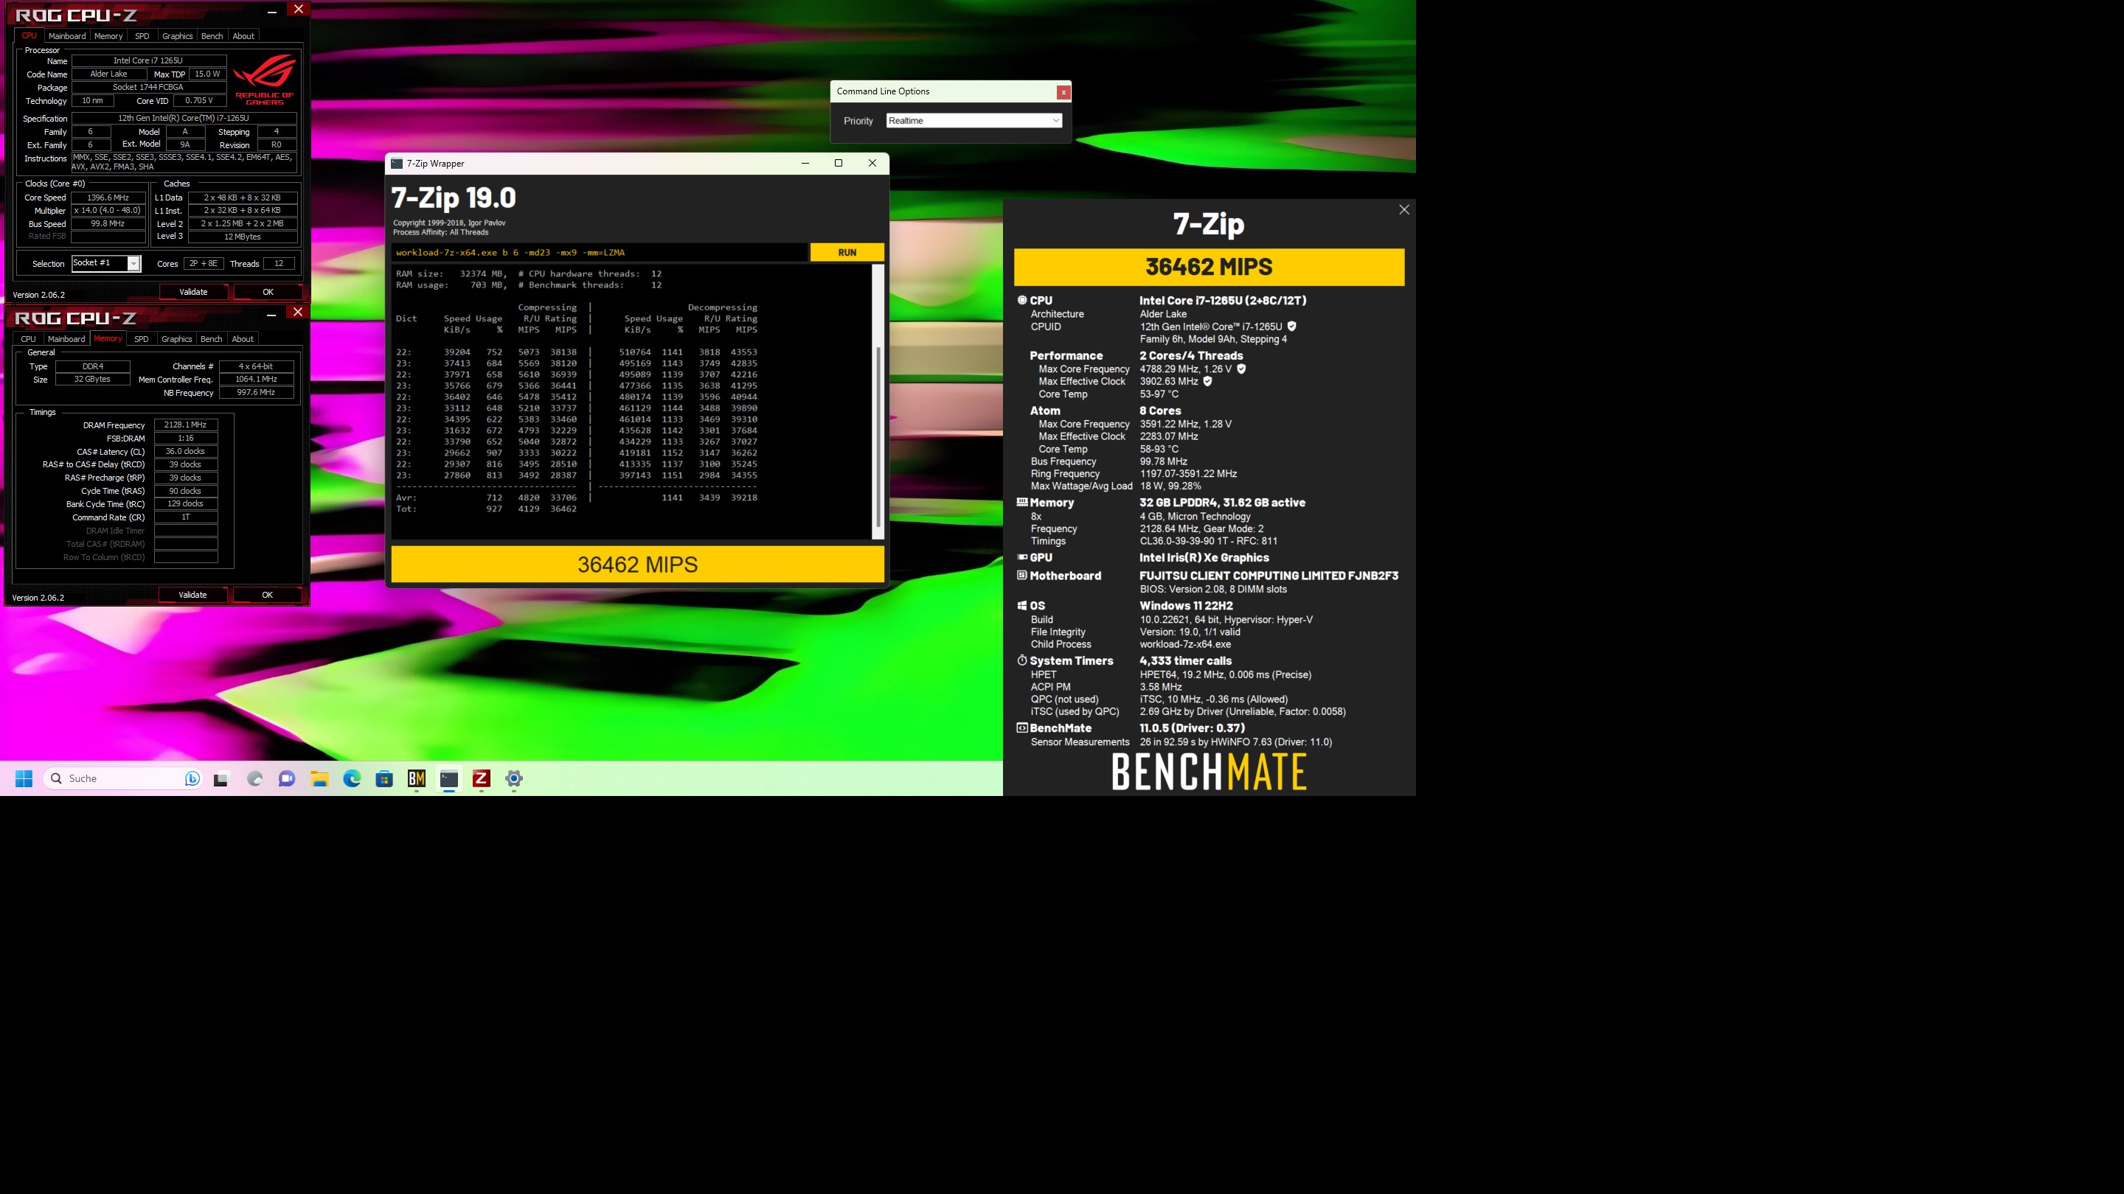Click the Memory Size value 32 GBytes

pyautogui.click(x=92, y=379)
